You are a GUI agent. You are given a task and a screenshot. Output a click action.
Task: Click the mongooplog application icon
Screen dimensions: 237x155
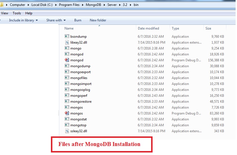coord(67,89)
